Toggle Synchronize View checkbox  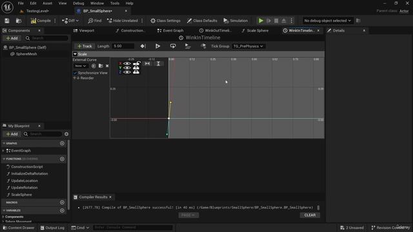(75, 73)
